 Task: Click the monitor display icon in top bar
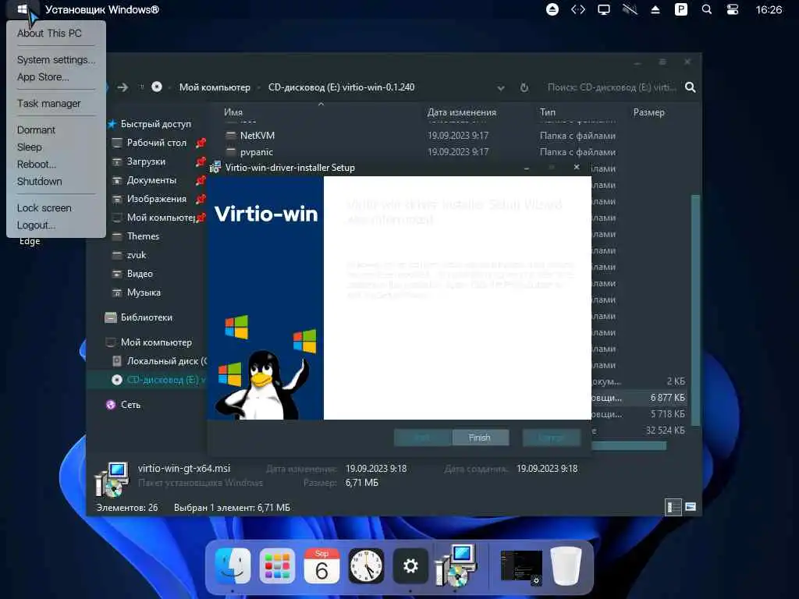pyautogui.click(x=604, y=9)
